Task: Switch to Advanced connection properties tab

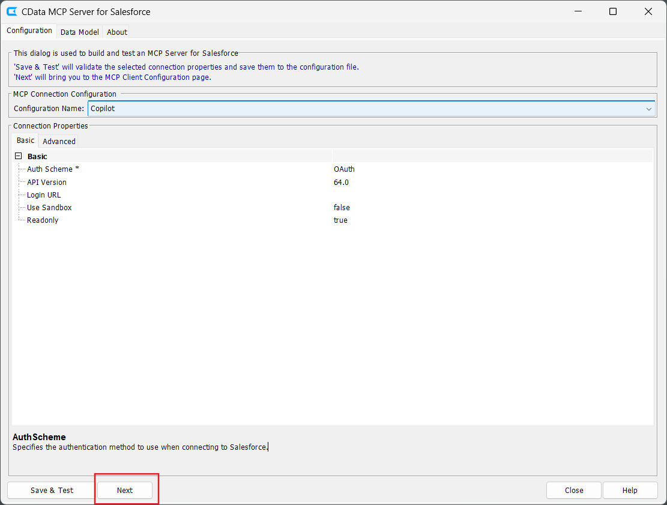Action: pos(59,141)
